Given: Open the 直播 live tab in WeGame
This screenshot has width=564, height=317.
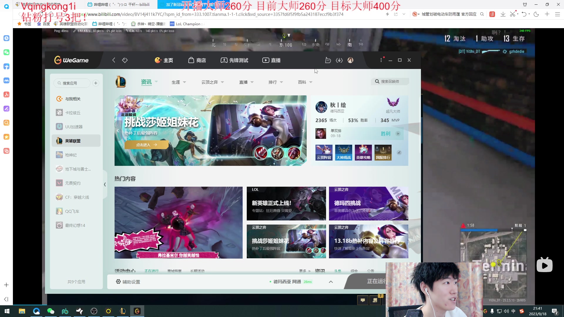Looking at the screenshot, I should click(x=271, y=60).
